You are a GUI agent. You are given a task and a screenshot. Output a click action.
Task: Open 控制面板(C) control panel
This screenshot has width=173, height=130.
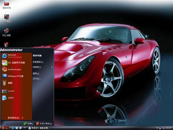38,62
